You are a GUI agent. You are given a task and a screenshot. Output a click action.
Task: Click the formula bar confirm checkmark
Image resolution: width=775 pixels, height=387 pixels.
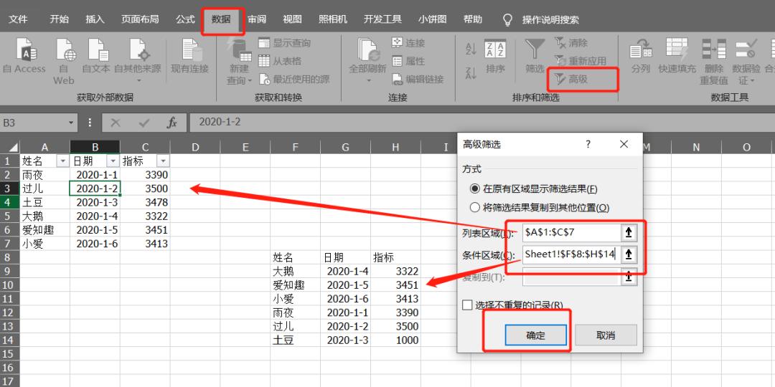click(x=144, y=123)
